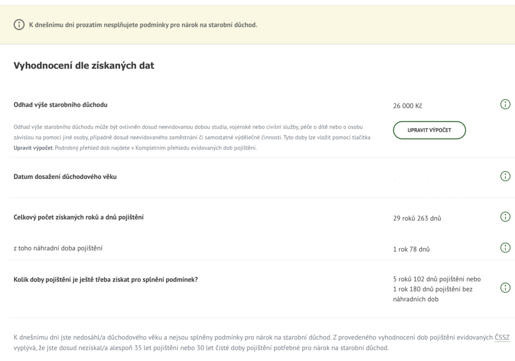This screenshot has height=361, width=515.
Task: Click the yellow banner message about nesplňujete podmínky
Action: click(x=143, y=25)
